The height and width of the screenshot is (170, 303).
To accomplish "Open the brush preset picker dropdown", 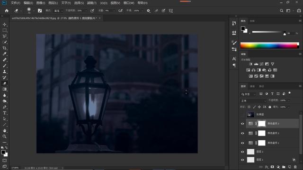I will click(34, 11).
